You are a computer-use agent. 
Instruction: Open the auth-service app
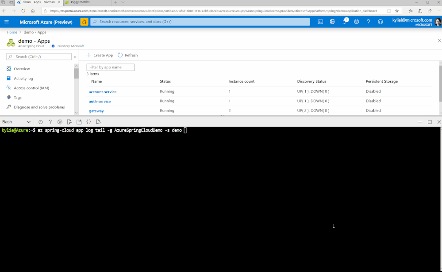100,101
